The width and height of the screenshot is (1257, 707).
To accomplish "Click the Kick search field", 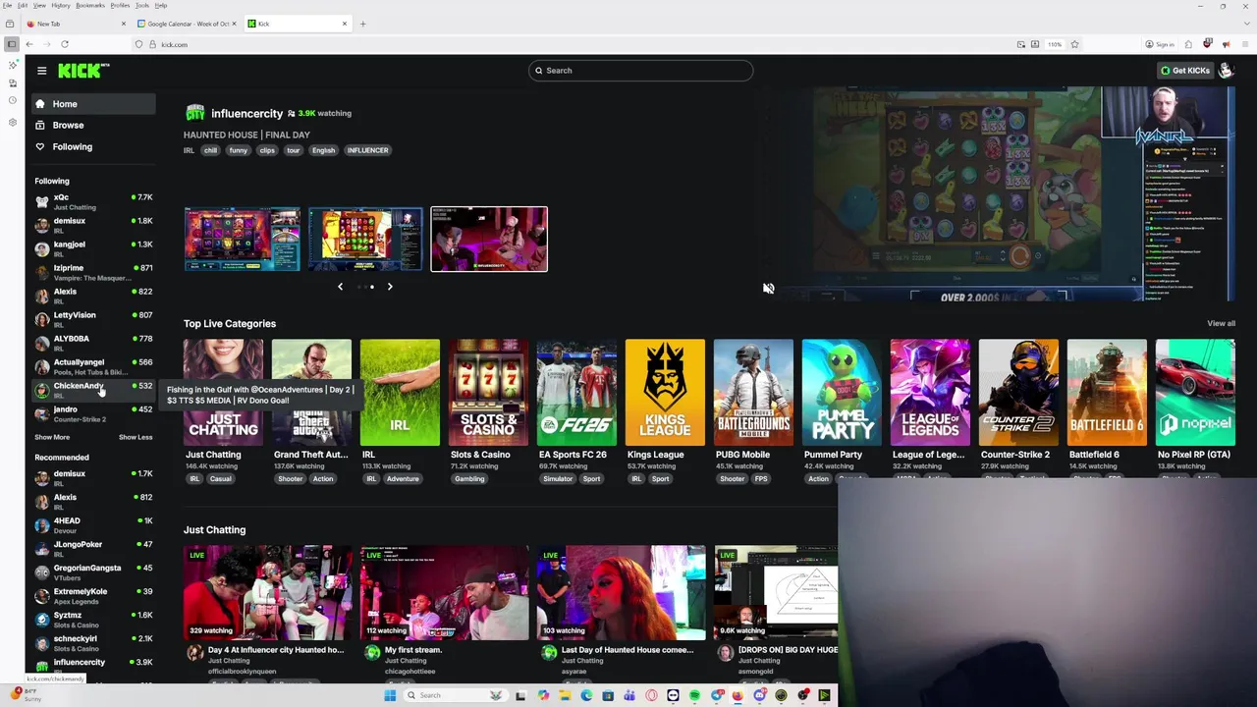I will (640, 71).
